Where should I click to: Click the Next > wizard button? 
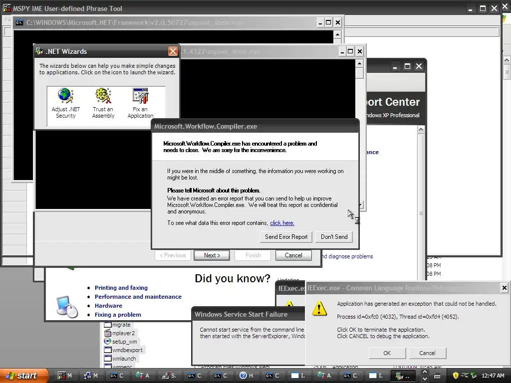pos(212,255)
